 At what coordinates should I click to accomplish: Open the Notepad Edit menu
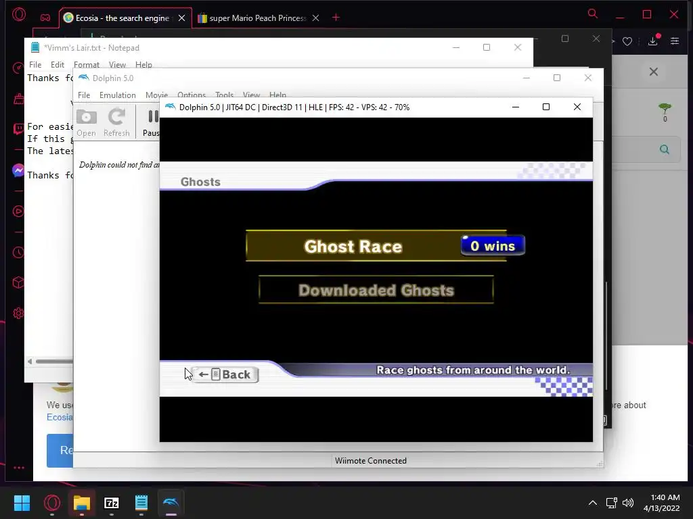pos(58,65)
